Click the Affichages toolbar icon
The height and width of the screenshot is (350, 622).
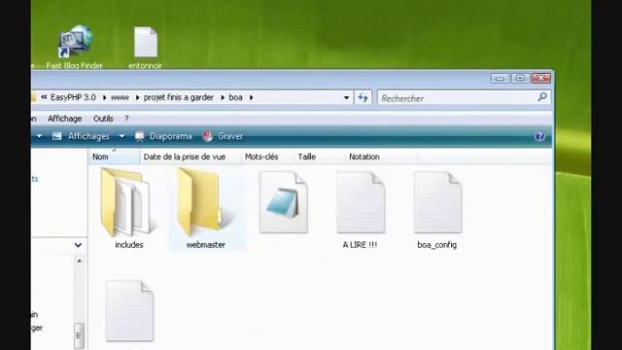click(56, 136)
